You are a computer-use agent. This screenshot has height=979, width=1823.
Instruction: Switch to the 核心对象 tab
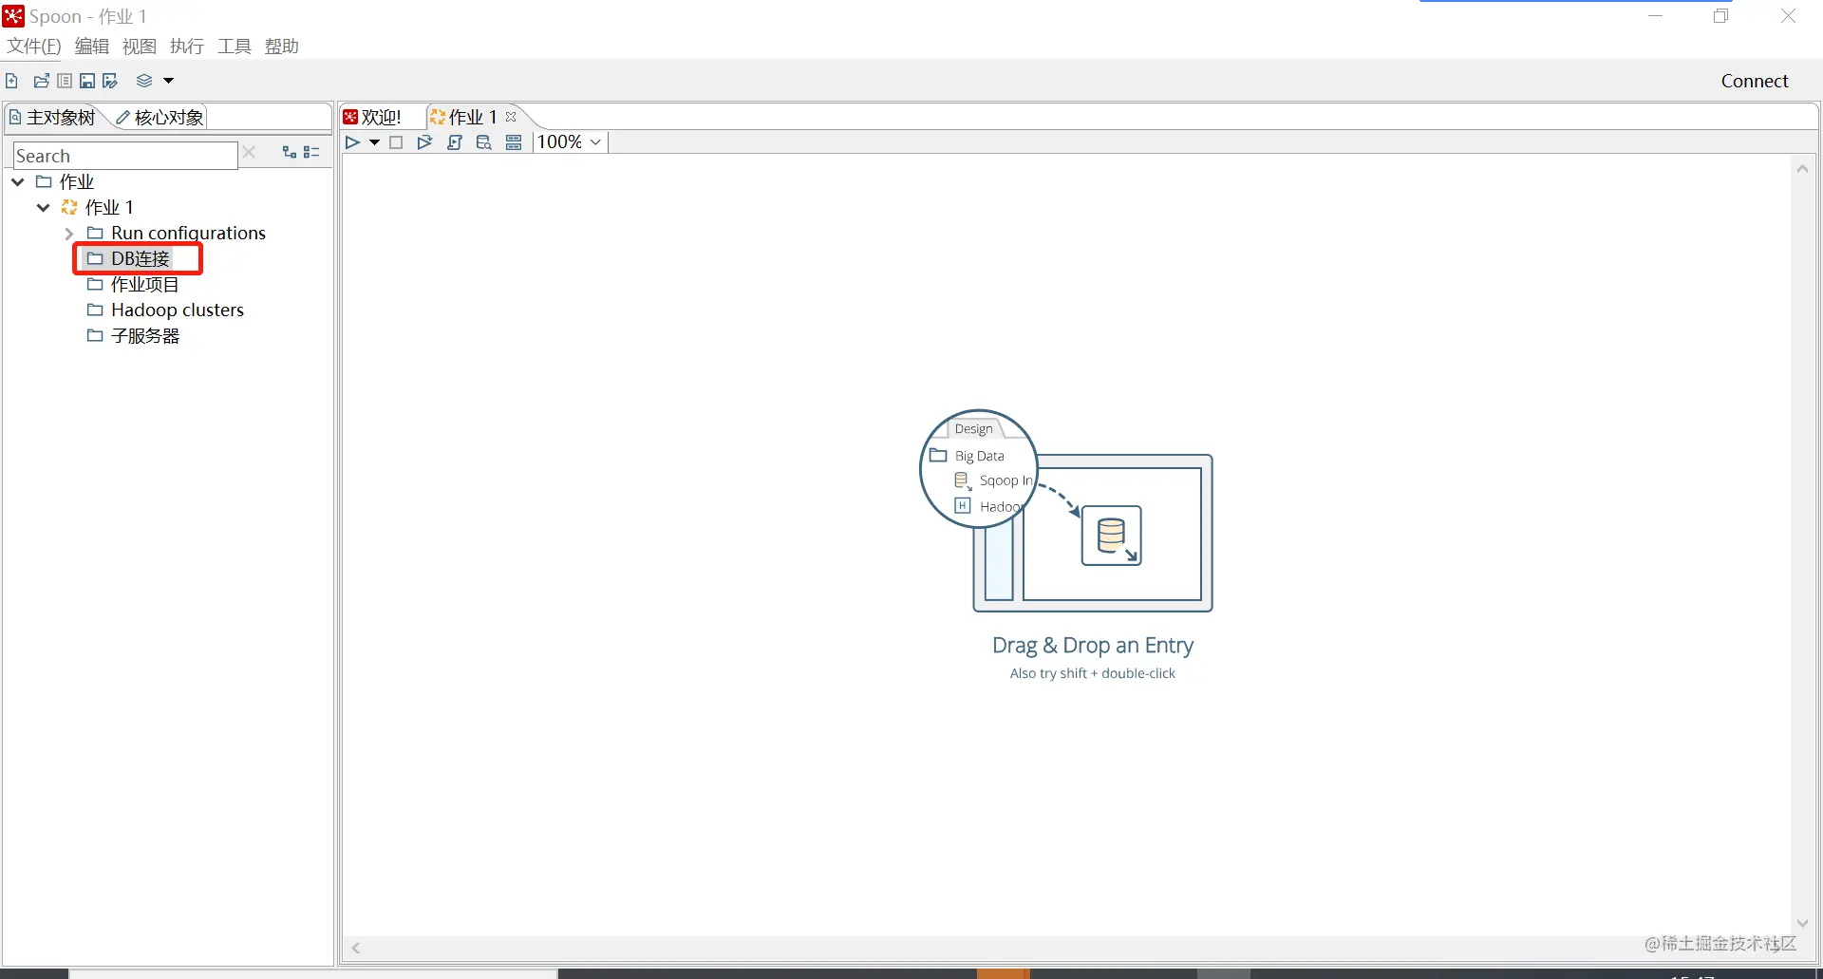coord(160,117)
